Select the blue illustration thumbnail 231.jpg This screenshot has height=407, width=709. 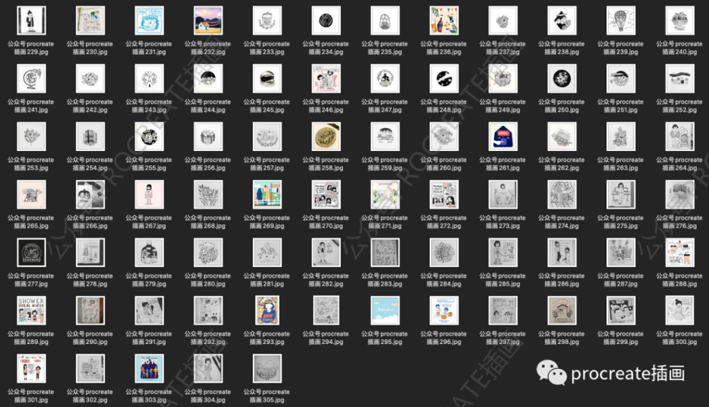pyautogui.click(x=150, y=21)
